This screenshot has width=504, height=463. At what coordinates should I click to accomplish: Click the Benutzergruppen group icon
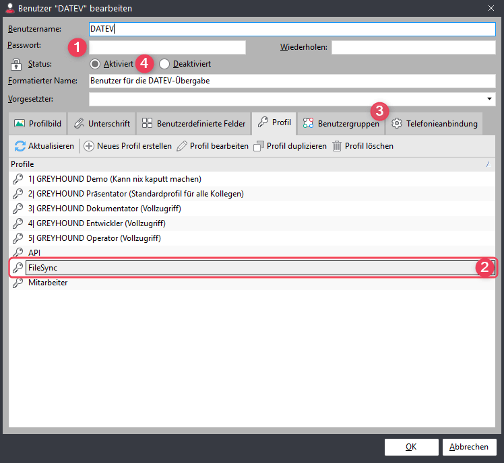pyautogui.click(x=308, y=123)
